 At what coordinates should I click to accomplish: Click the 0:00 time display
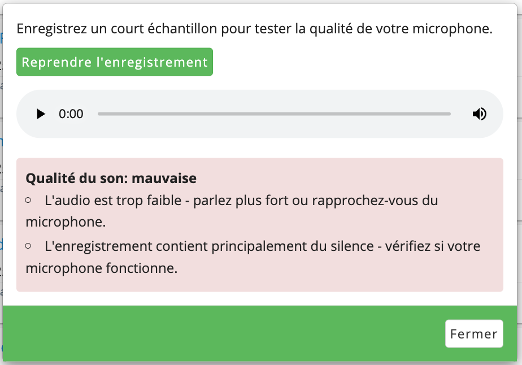click(71, 114)
